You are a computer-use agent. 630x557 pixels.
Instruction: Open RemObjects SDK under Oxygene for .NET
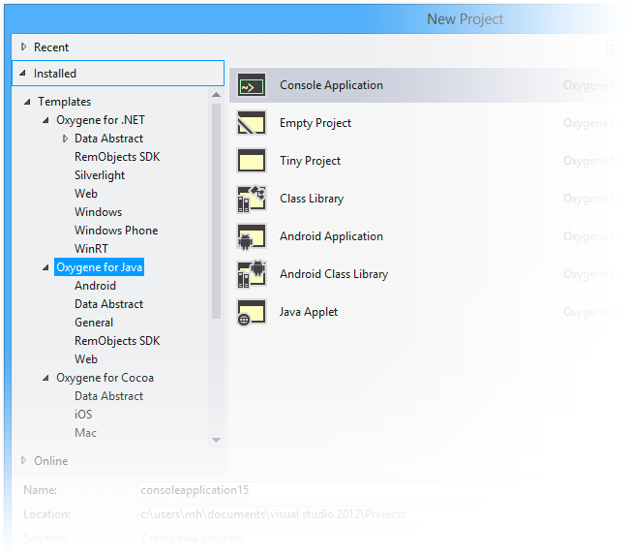(117, 157)
